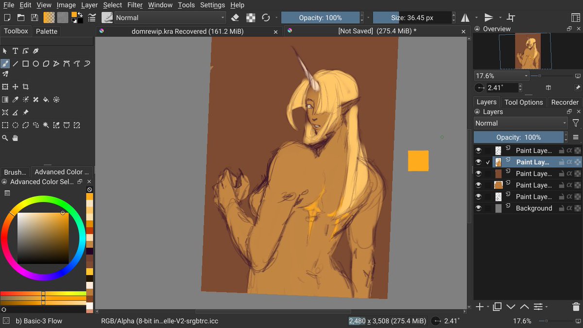Open layer filter funnel menu

click(x=576, y=123)
